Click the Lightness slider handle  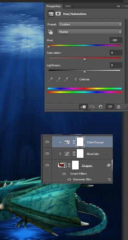click(84, 72)
